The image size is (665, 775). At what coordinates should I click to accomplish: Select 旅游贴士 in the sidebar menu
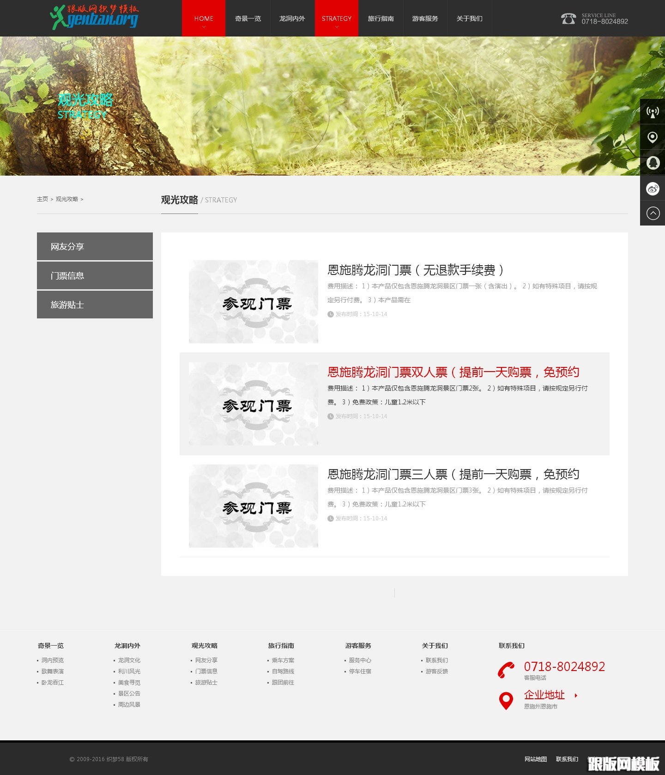[x=95, y=305]
